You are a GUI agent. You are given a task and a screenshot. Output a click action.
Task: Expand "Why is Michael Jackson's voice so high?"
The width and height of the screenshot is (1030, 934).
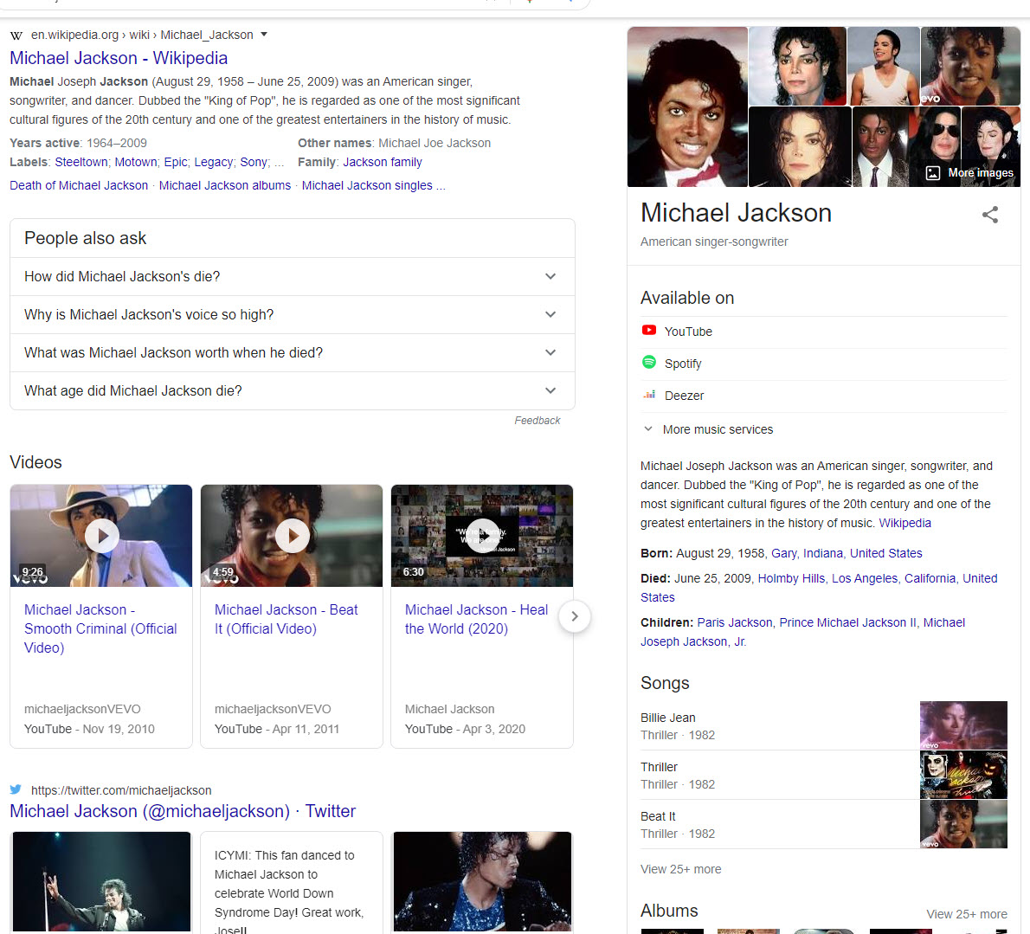pyautogui.click(x=293, y=314)
